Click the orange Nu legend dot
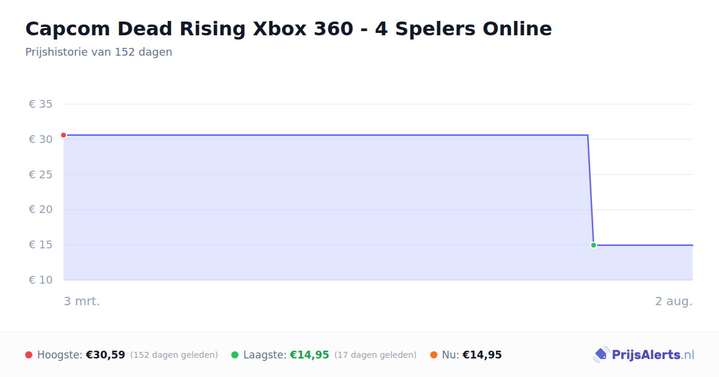Image resolution: width=719 pixels, height=377 pixels. (x=434, y=355)
